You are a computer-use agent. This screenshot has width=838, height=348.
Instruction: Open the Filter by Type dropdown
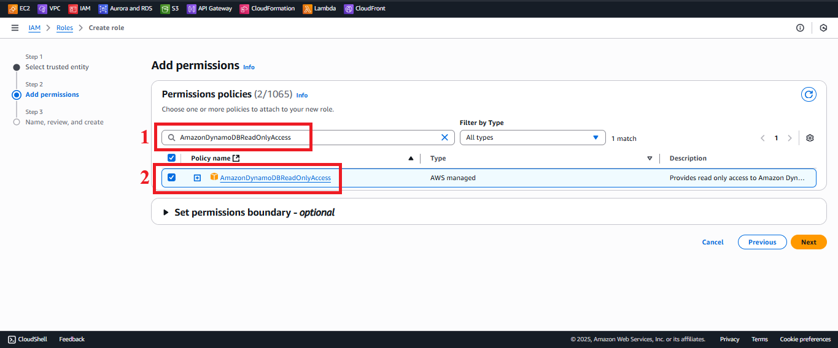pyautogui.click(x=532, y=137)
